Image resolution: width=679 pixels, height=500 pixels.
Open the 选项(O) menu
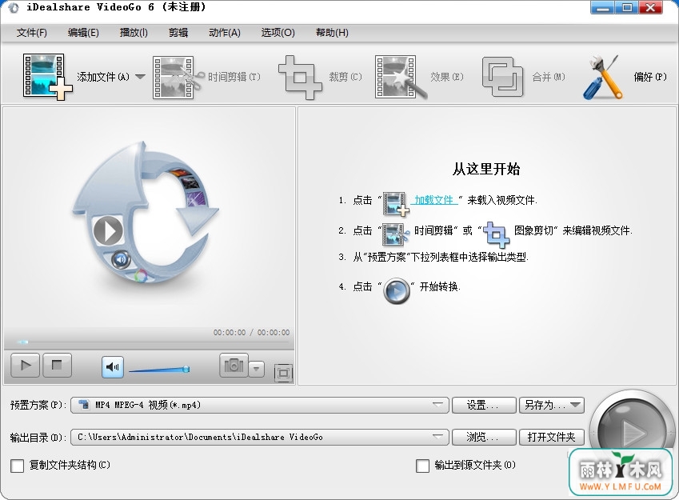[278, 33]
